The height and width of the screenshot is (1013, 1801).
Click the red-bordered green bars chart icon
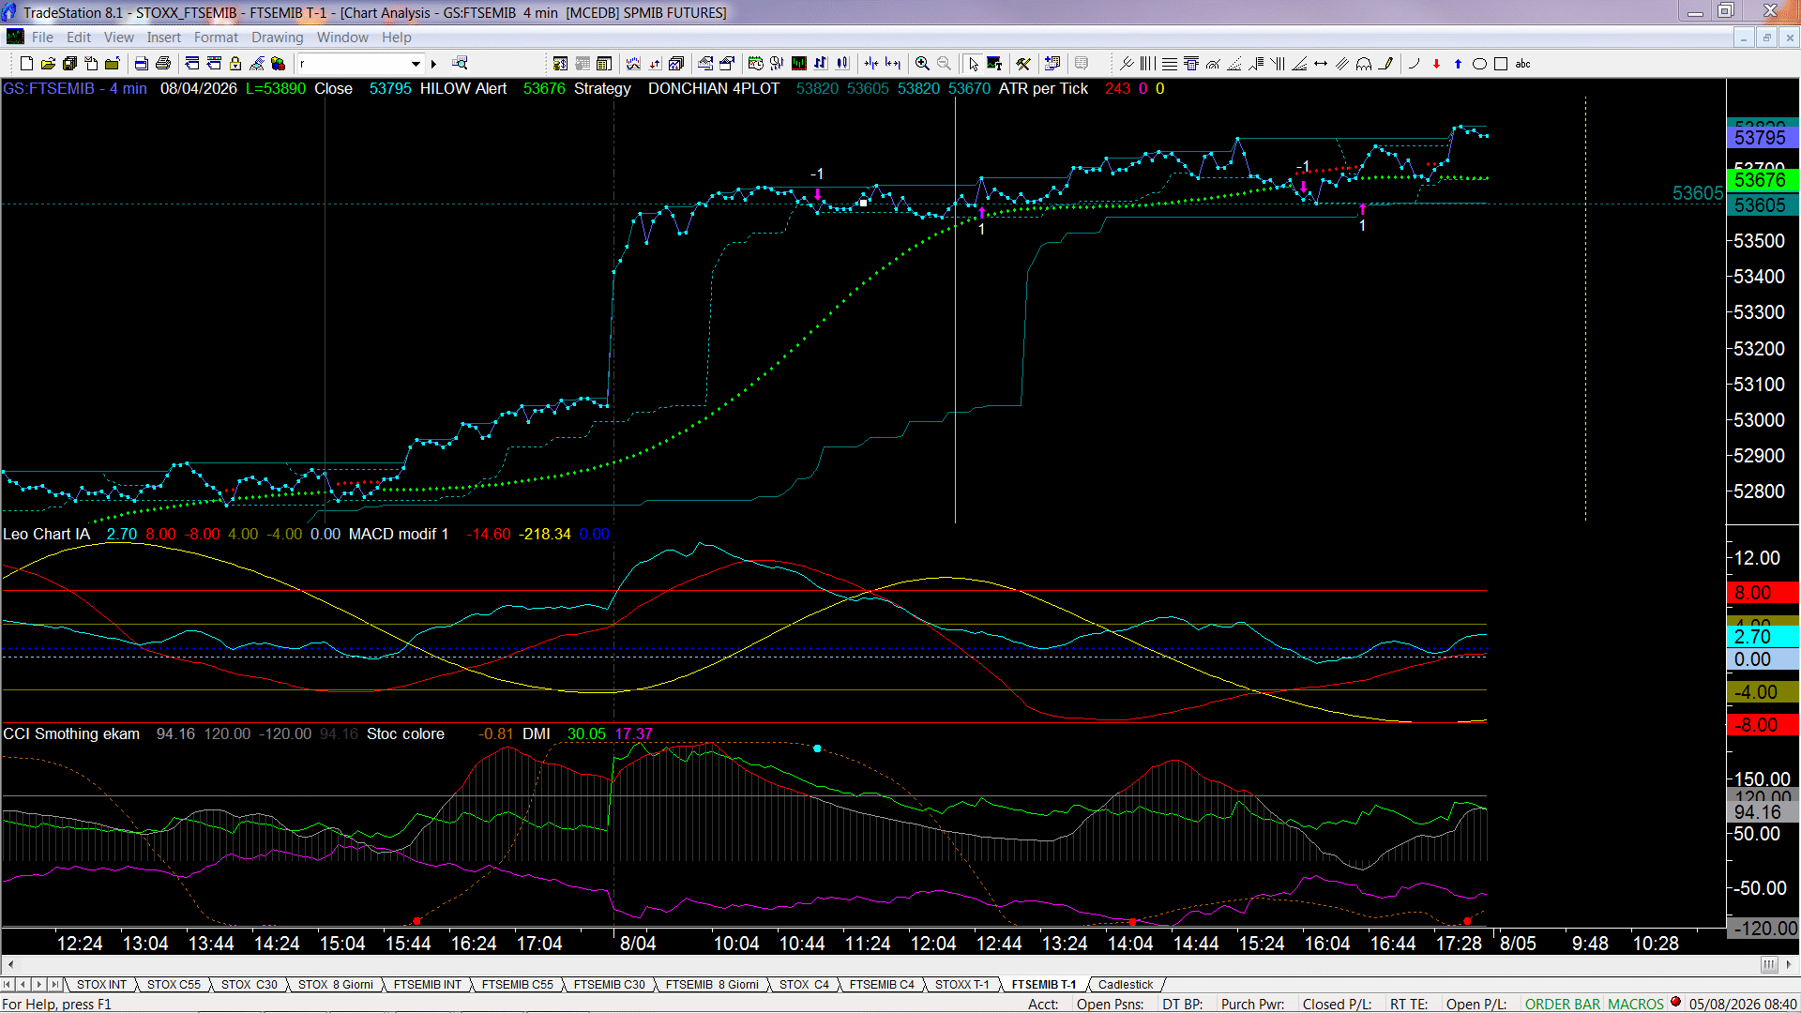799,64
